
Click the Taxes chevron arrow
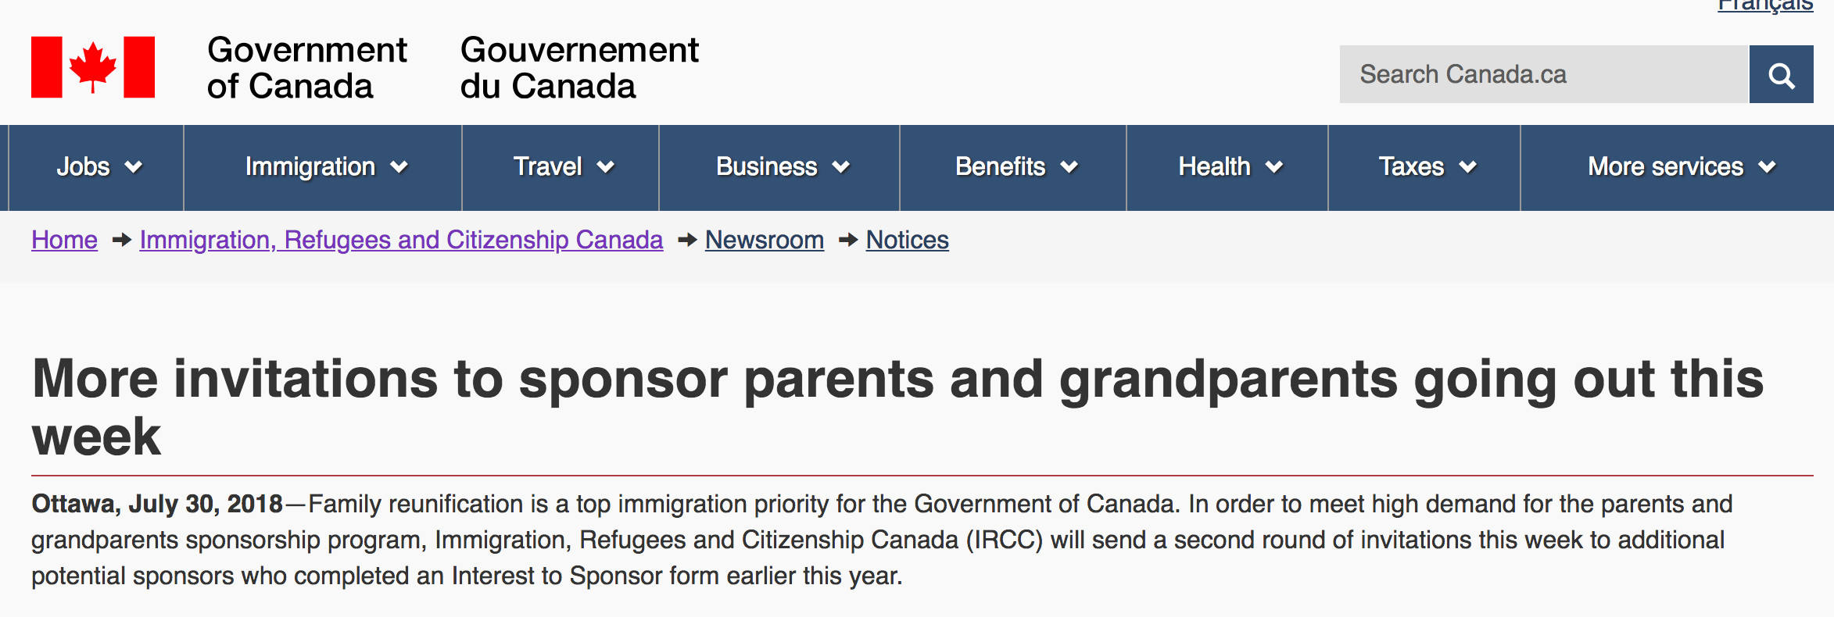point(1468,167)
